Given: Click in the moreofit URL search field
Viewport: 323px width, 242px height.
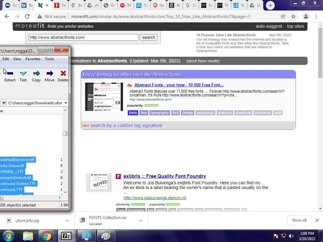Looking at the screenshot, I should pos(83,37).
